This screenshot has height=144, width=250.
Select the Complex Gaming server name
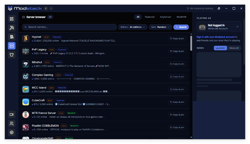42,75
